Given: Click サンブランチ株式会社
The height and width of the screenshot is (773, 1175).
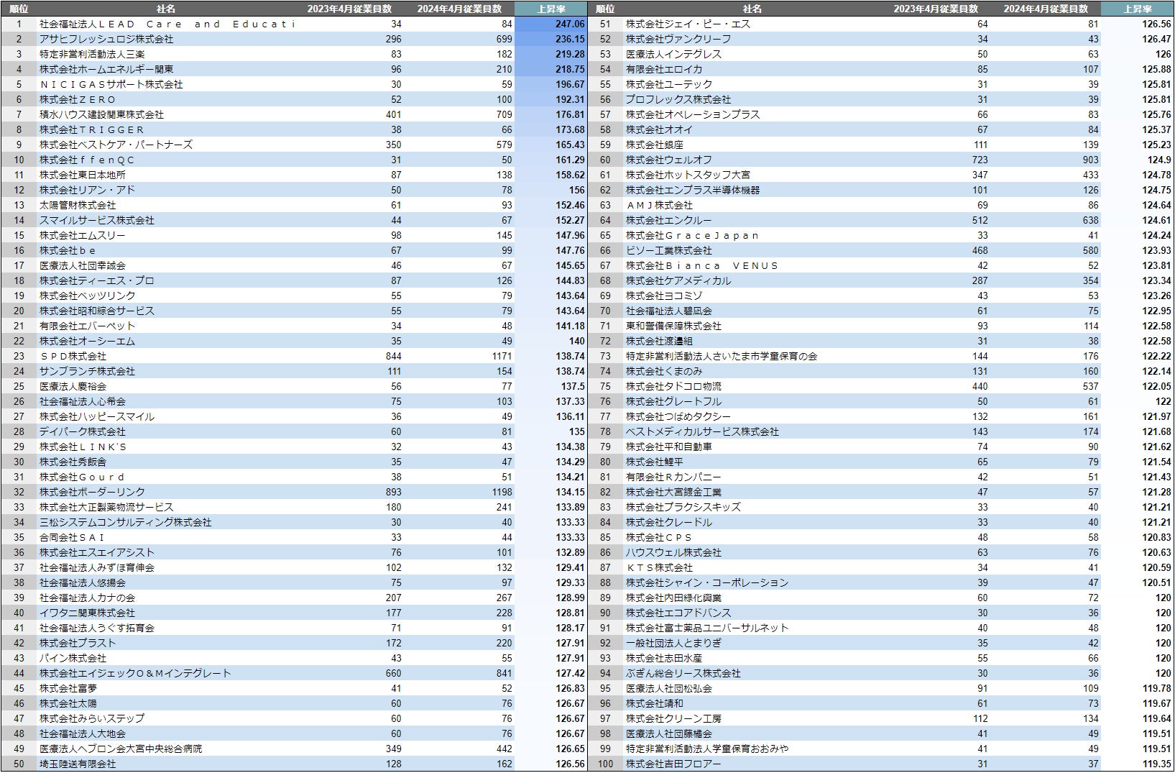Looking at the screenshot, I should click(87, 371).
